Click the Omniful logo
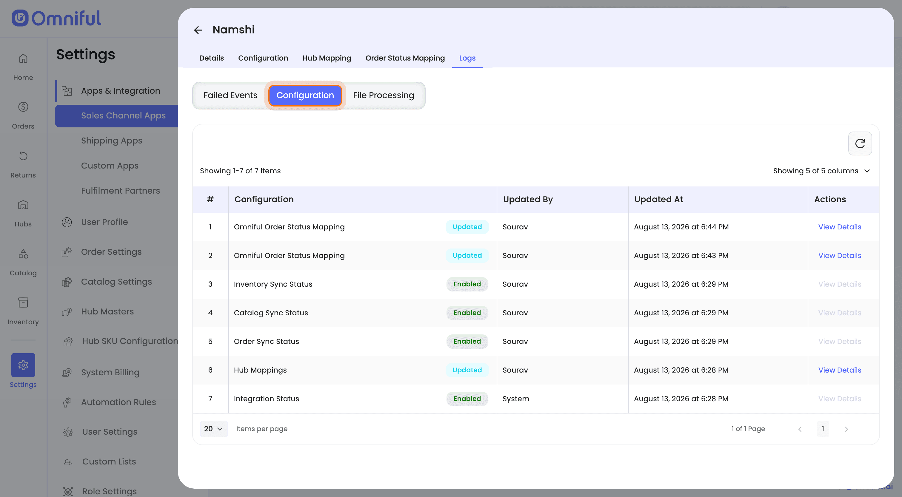This screenshot has width=902, height=497. (x=56, y=18)
